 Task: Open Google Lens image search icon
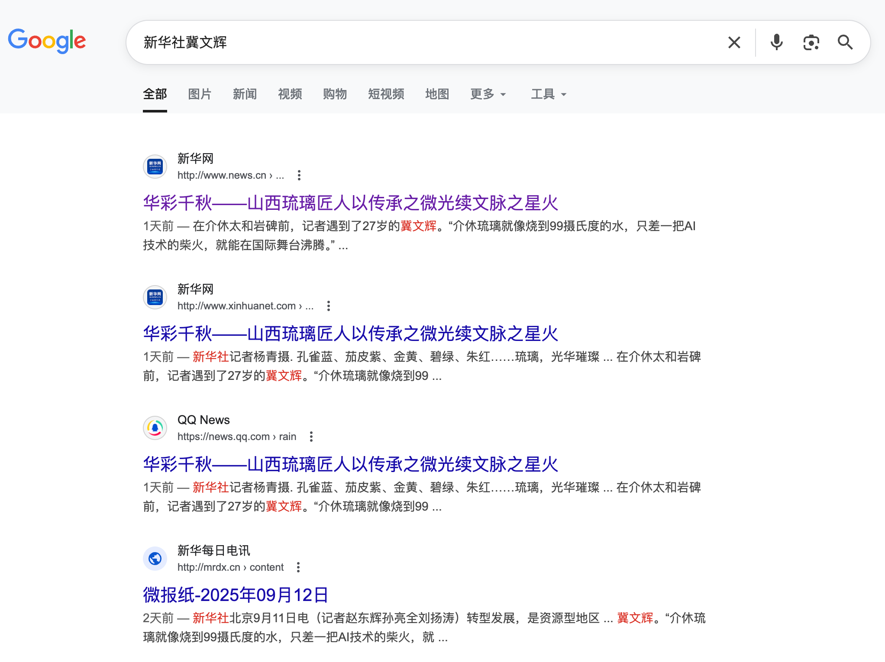tap(811, 42)
